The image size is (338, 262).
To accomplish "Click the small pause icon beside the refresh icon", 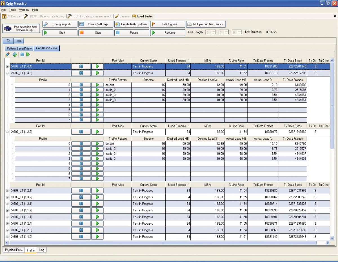I will 22,55.
